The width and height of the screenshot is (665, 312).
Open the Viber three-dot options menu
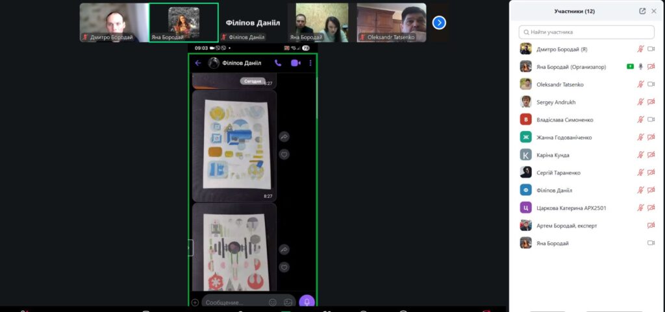(x=310, y=63)
